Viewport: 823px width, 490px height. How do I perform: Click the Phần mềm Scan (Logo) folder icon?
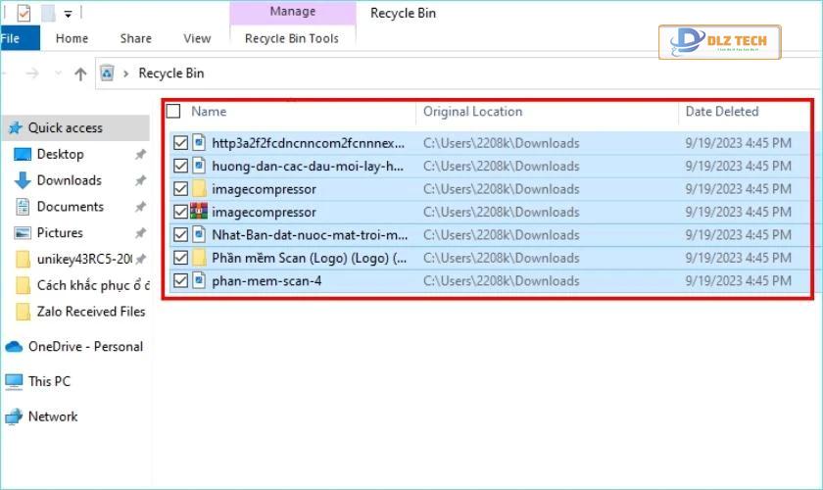click(199, 258)
